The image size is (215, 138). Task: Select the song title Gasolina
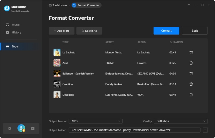point(67,84)
